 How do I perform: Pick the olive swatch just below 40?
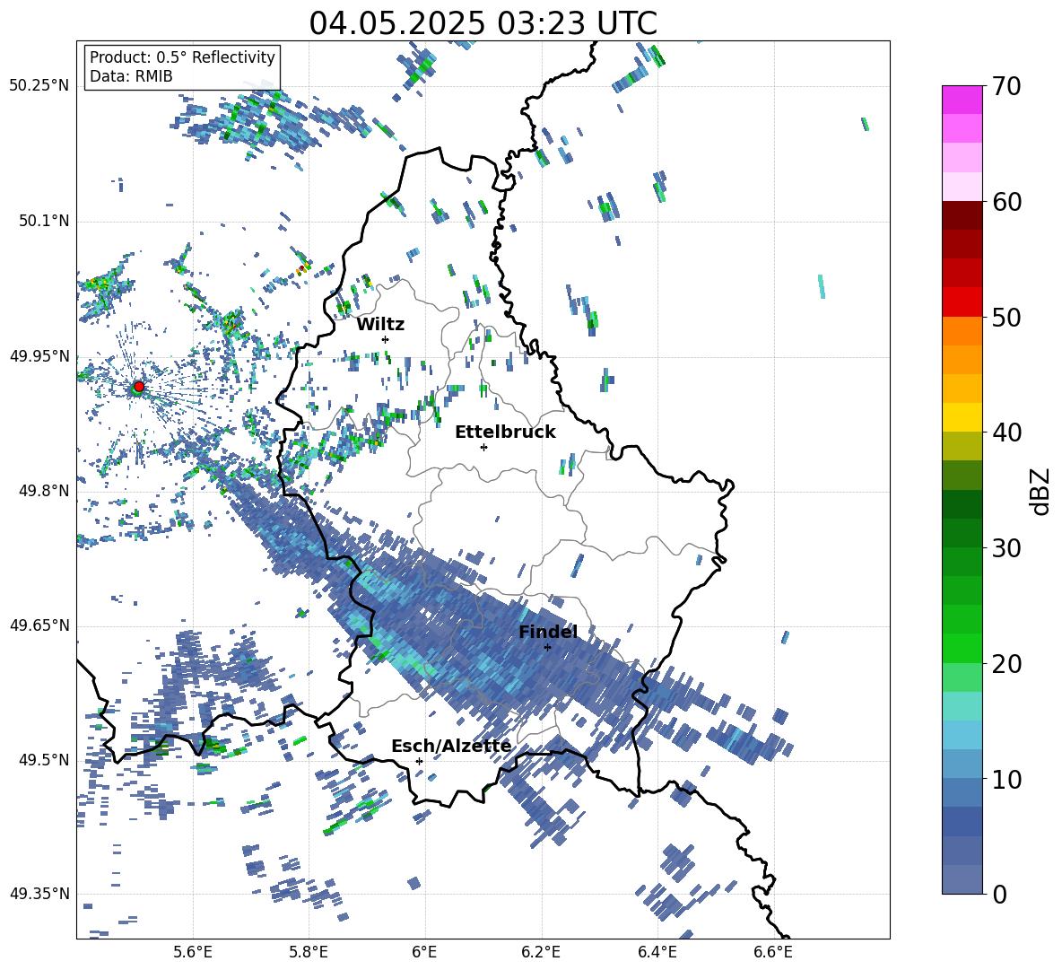962,446
